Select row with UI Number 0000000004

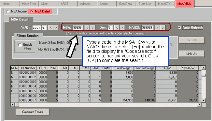pos(106,86)
